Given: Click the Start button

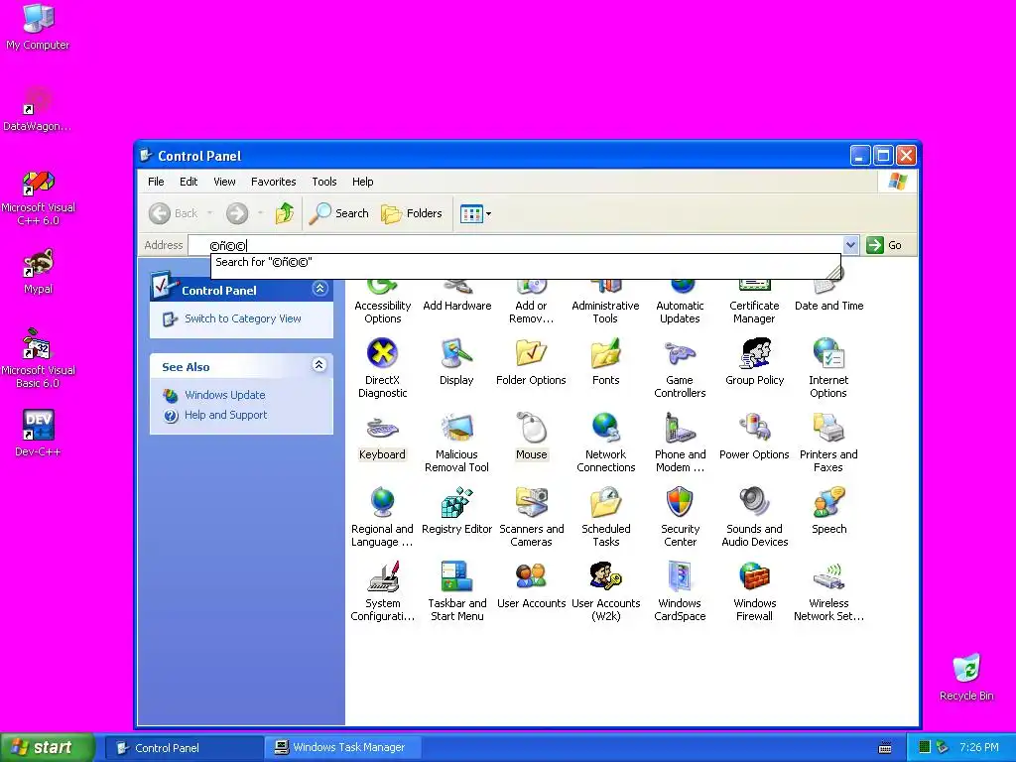Looking at the screenshot, I should (x=47, y=747).
